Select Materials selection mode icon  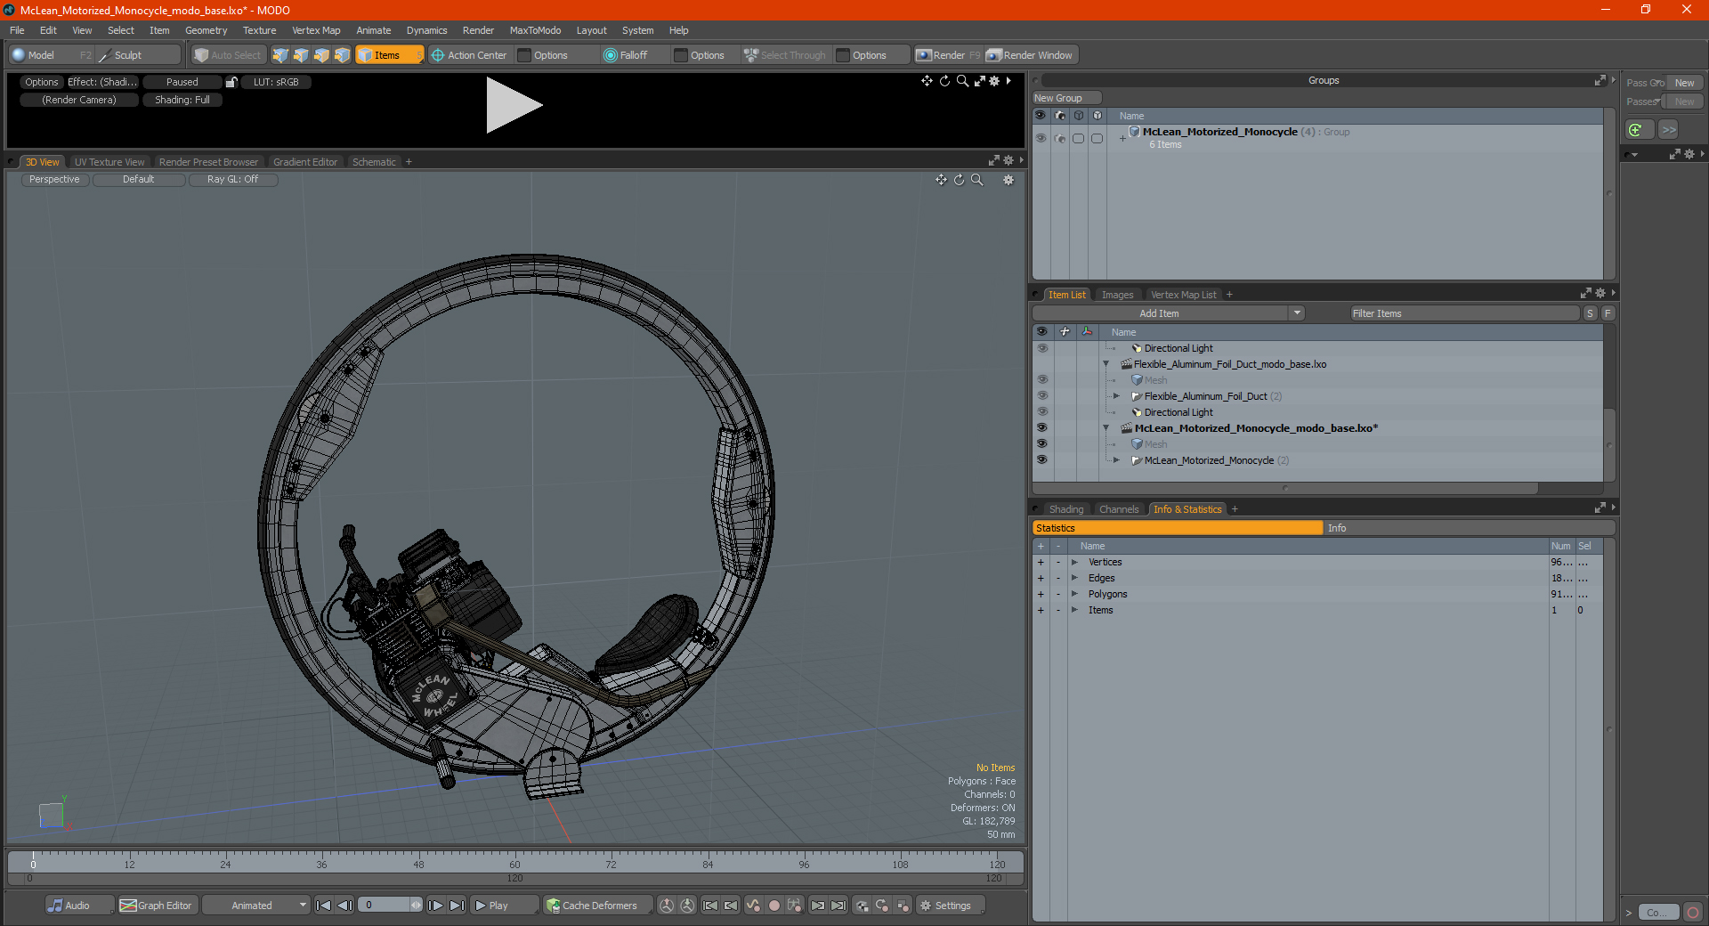[x=342, y=55]
